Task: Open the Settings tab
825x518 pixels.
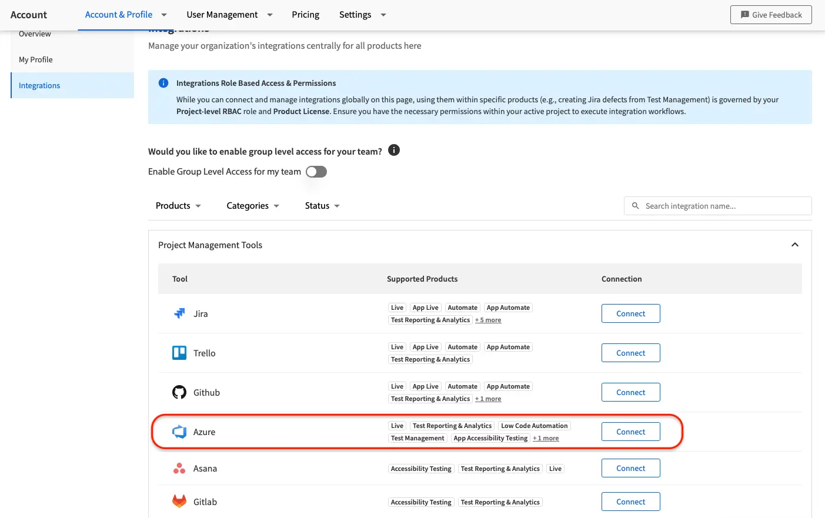Action: click(x=355, y=15)
